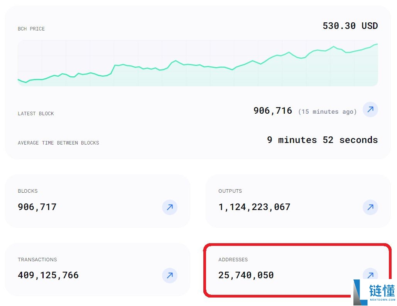Open latest block details via arrow icon

coord(370,110)
